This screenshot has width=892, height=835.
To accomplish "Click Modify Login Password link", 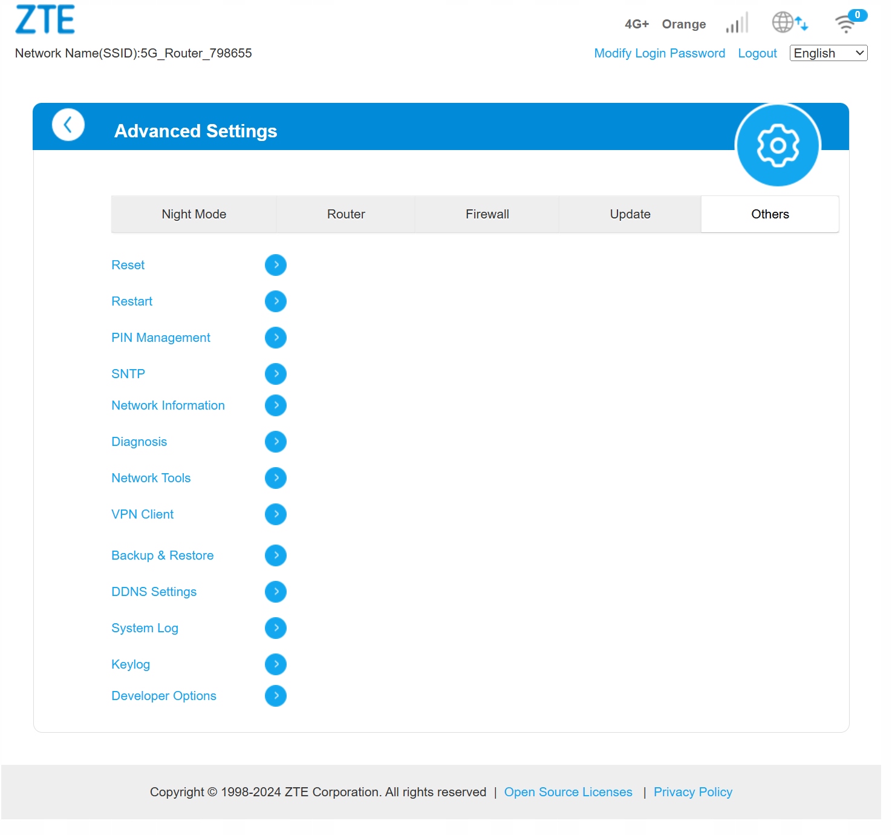I will coord(659,53).
